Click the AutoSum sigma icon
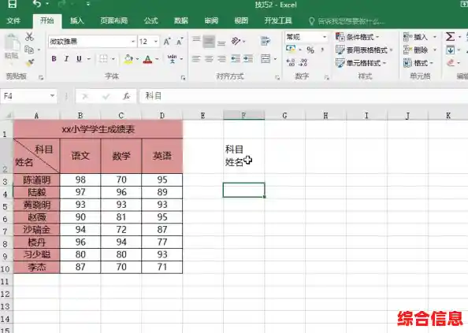 tap(450, 37)
